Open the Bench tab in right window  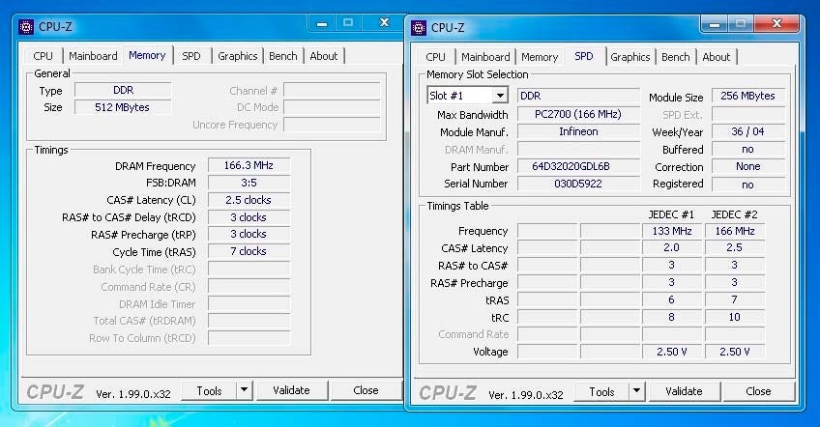[x=676, y=57]
